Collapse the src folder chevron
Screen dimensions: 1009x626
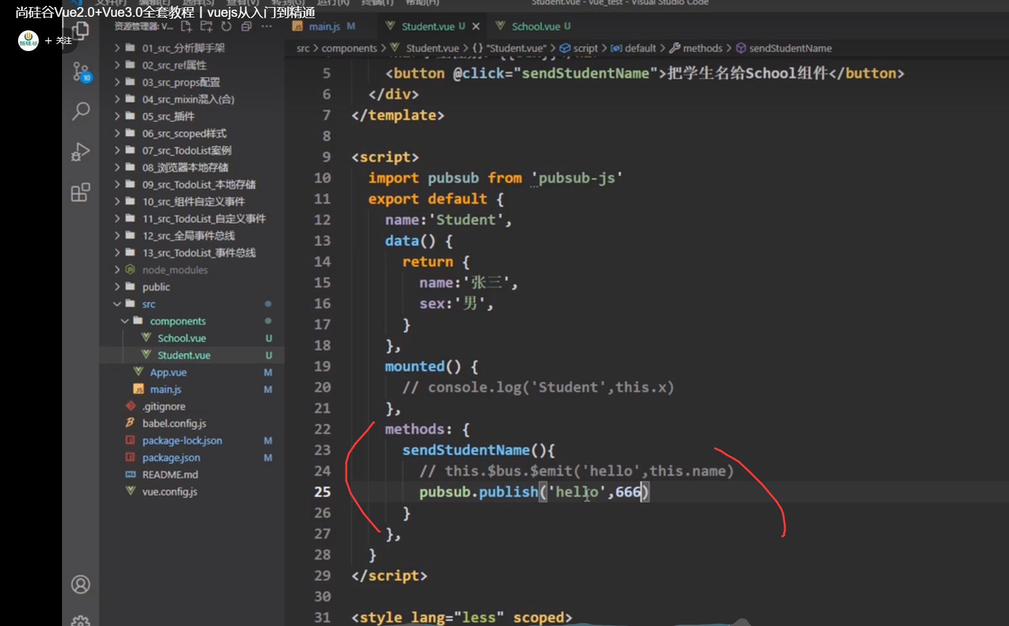(117, 304)
